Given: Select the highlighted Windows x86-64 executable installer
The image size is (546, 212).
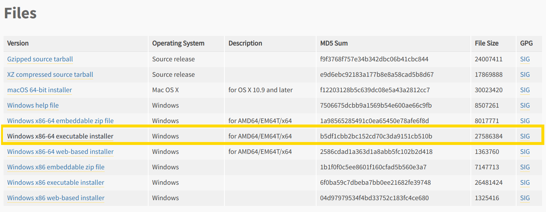Looking at the screenshot, I should click(60, 136).
